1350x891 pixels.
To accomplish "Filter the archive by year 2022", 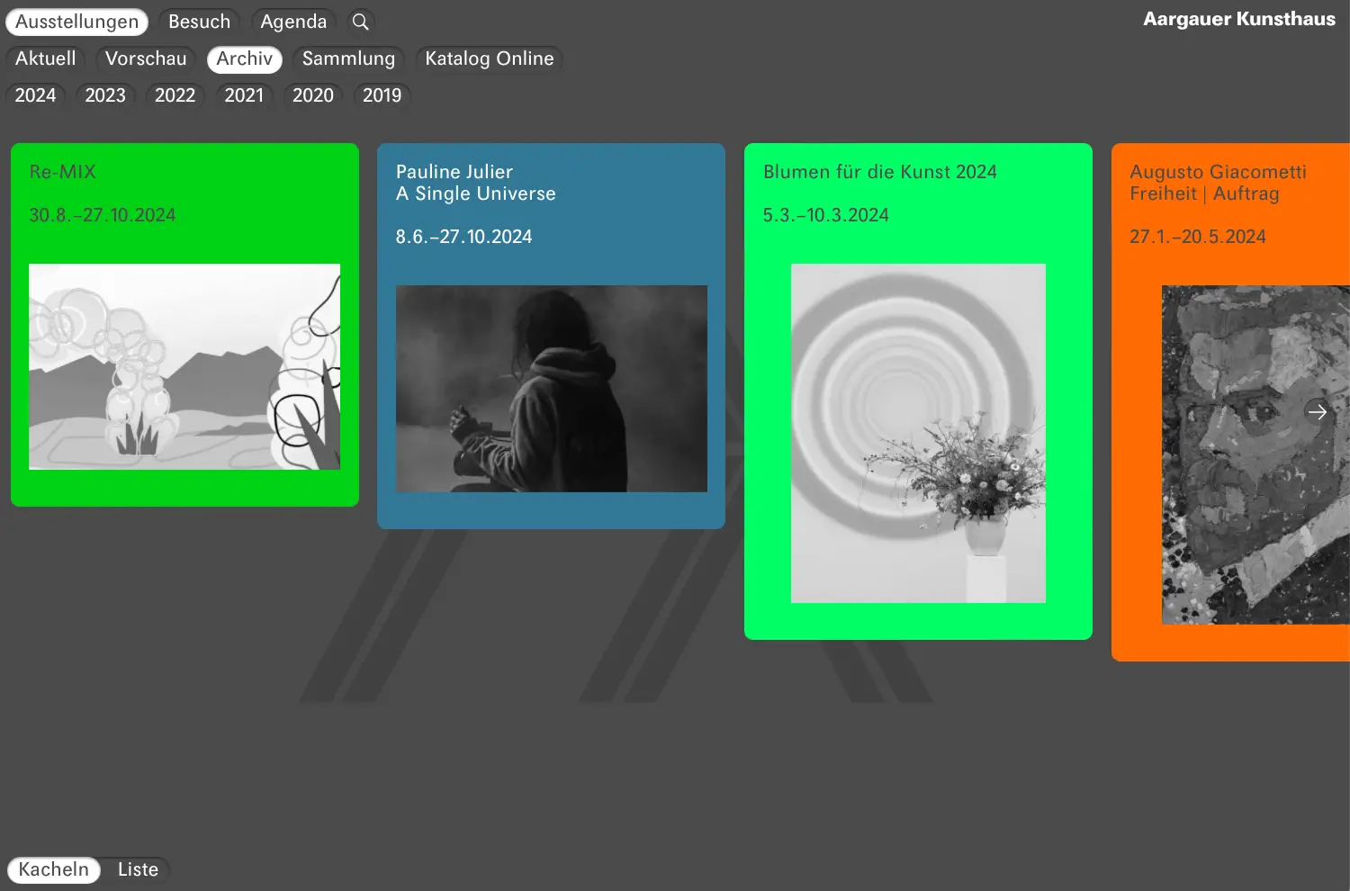I will click(175, 95).
